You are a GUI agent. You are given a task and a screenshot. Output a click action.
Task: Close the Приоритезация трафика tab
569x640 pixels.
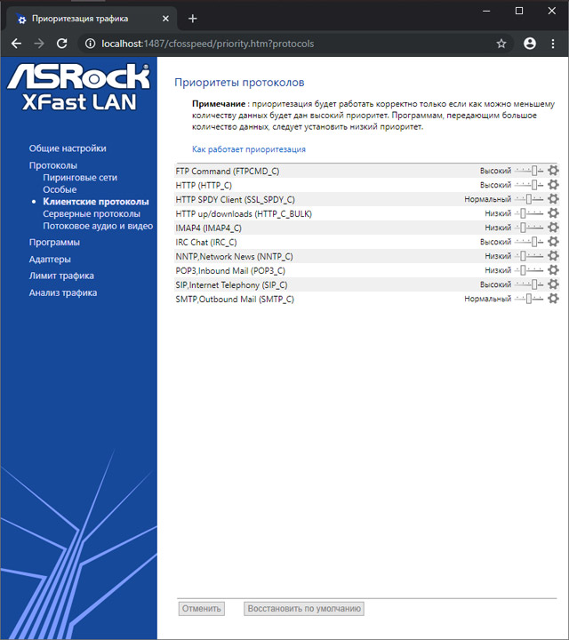pyautogui.click(x=165, y=19)
